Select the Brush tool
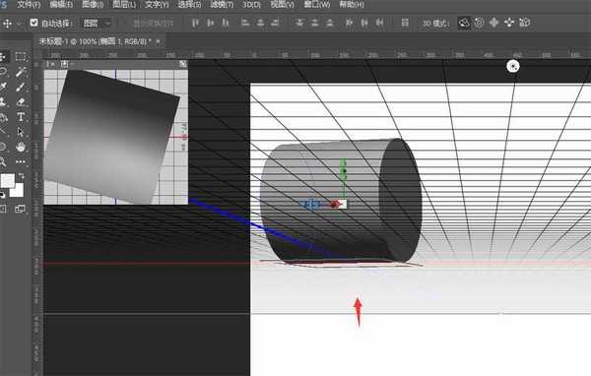The image size is (591, 376). click(21, 87)
